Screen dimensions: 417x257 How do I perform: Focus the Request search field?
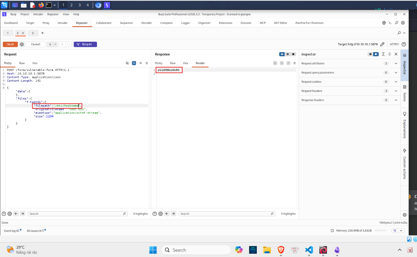78,214
